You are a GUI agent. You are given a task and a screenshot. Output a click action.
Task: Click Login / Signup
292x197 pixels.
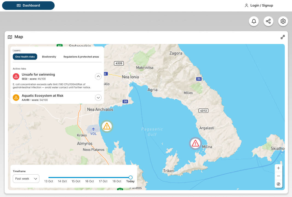259,5
